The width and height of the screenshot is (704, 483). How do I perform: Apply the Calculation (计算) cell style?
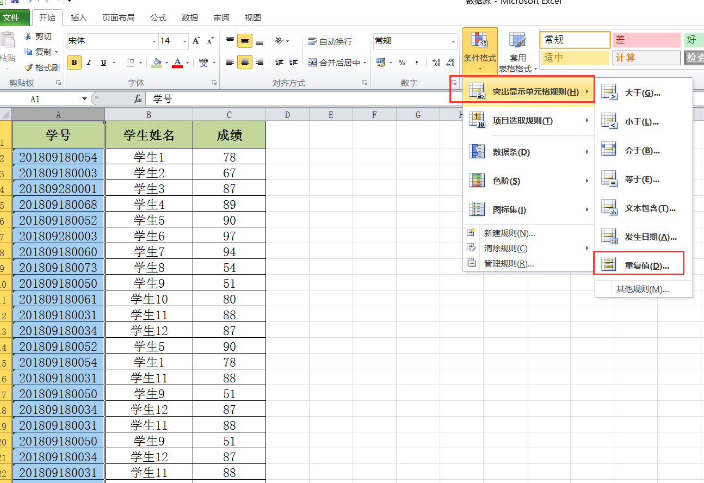coord(646,57)
